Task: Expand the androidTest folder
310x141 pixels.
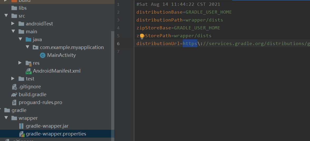Action: pyautogui.click(x=13, y=24)
